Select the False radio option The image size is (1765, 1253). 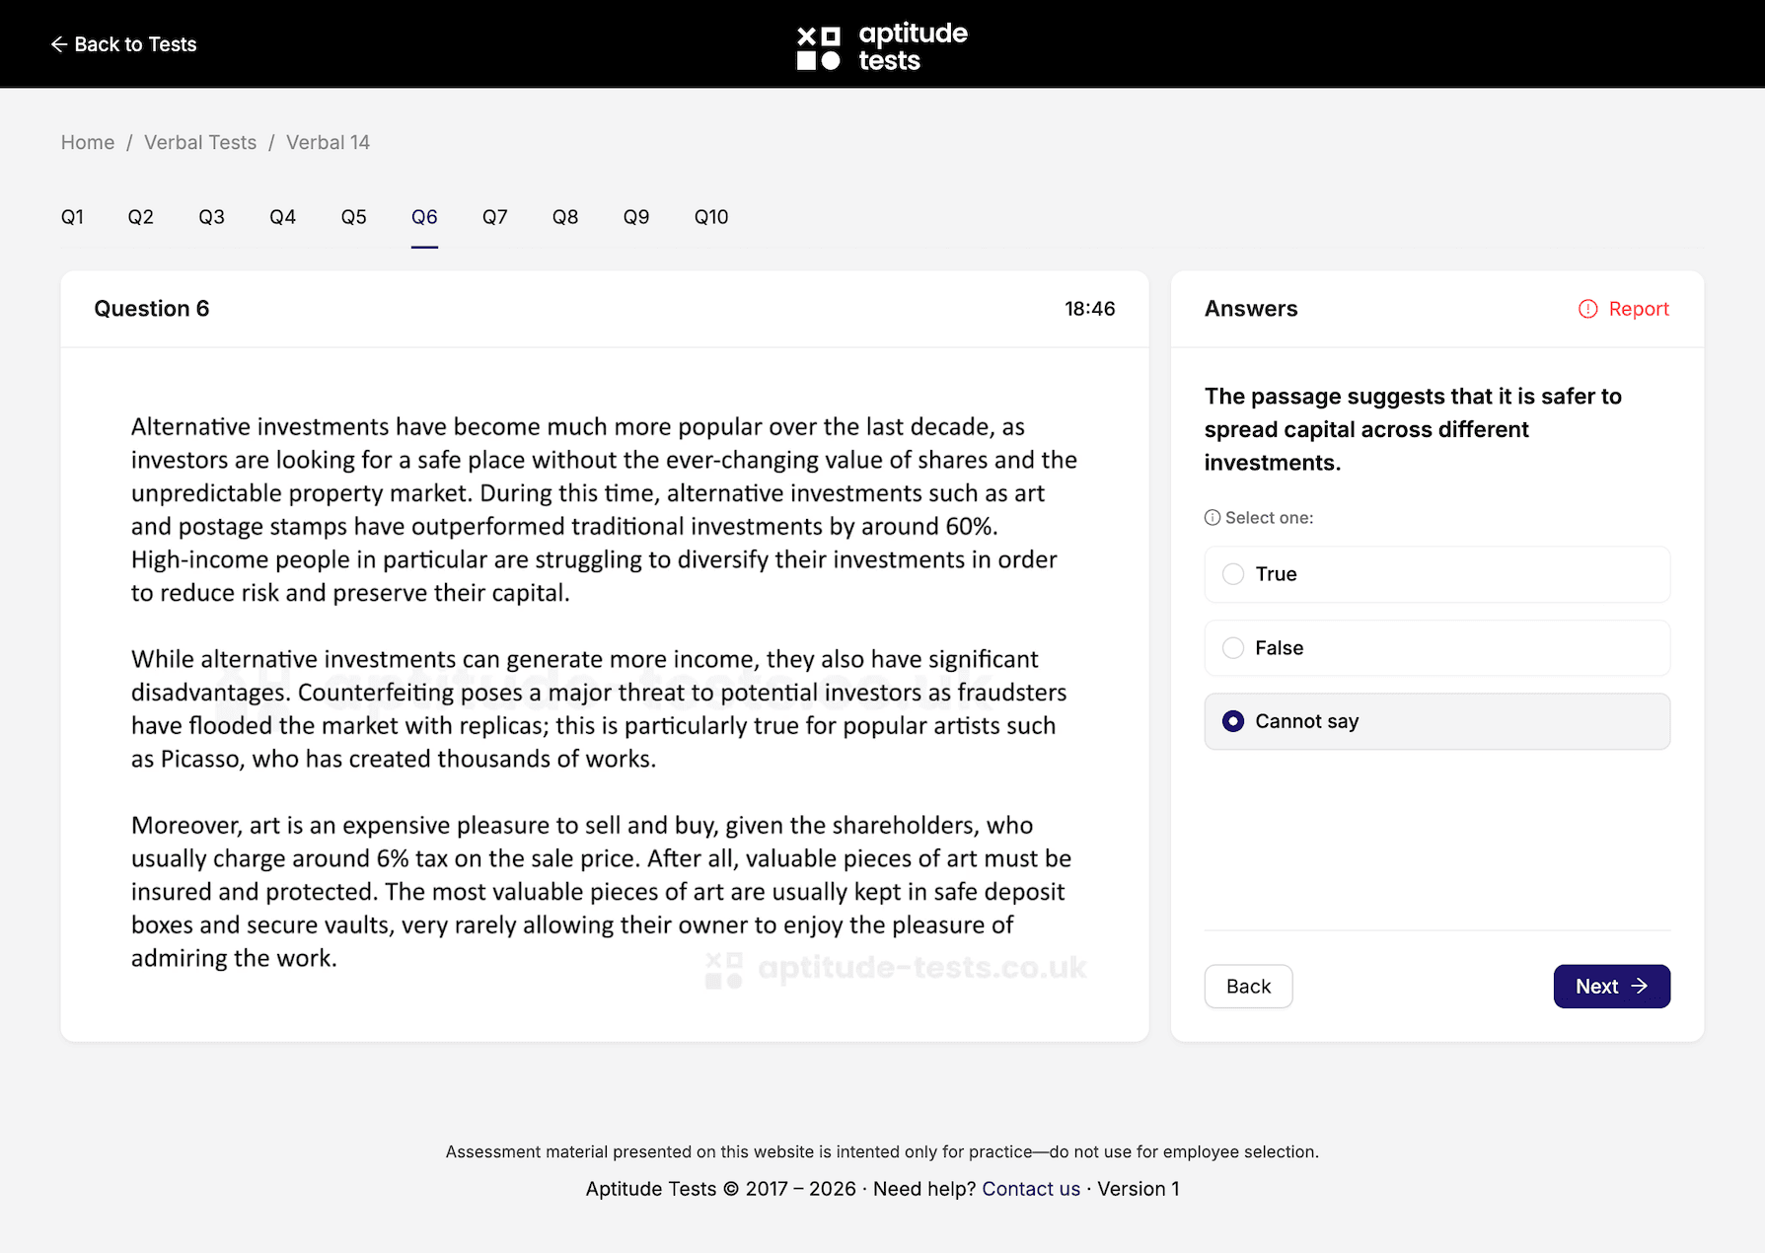click(1436, 648)
